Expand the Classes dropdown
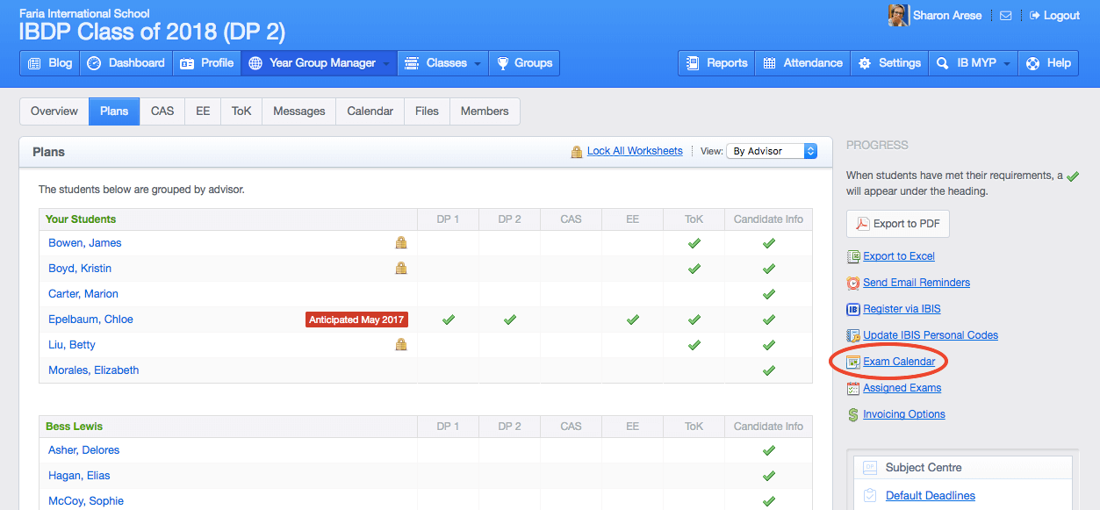This screenshot has width=1100, height=510. 443,63
